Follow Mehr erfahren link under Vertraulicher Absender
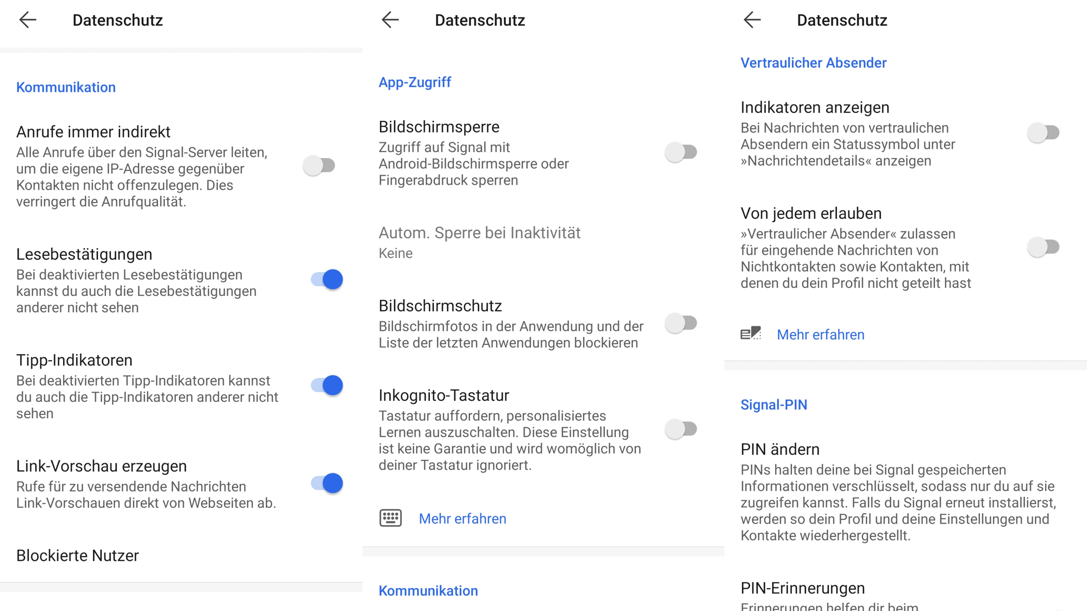 (x=821, y=335)
